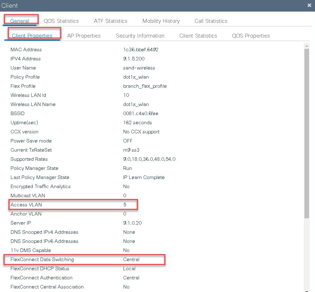
Task: Click the User Name label
Action: coord(23,68)
